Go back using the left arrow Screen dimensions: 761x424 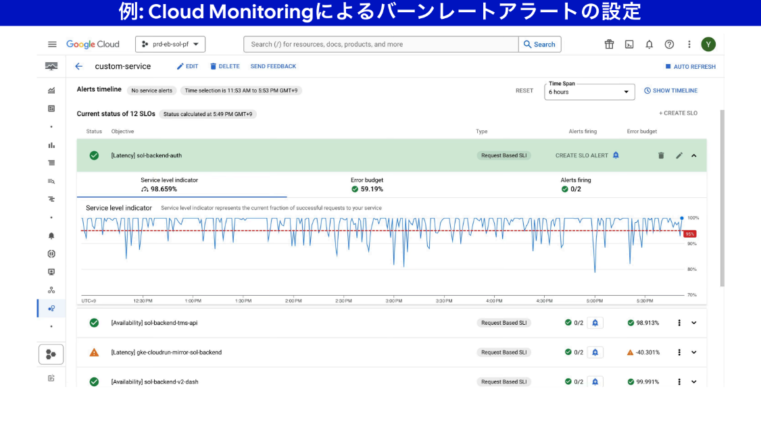point(79,66)
